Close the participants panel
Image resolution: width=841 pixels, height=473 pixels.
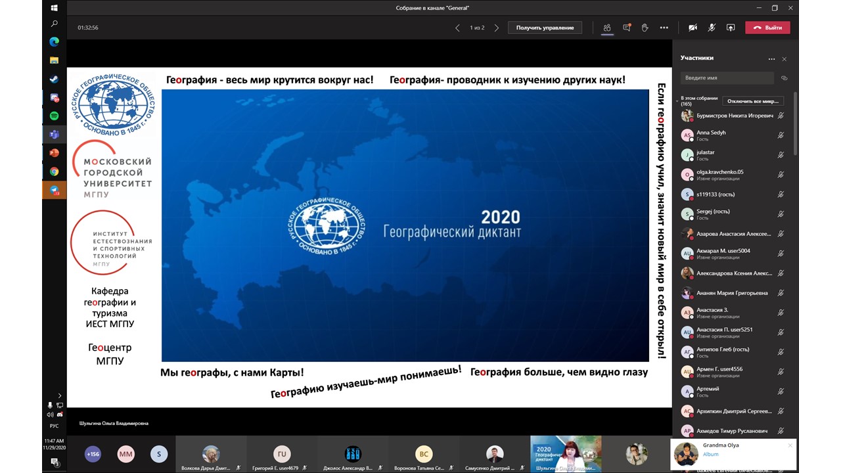784,58
